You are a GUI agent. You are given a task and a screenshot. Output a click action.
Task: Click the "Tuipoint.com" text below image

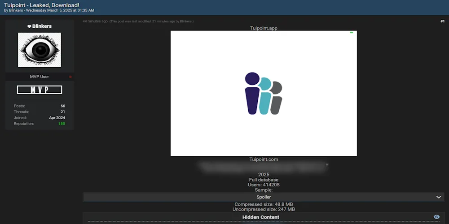pyautogui.click(x=264, y=159)
